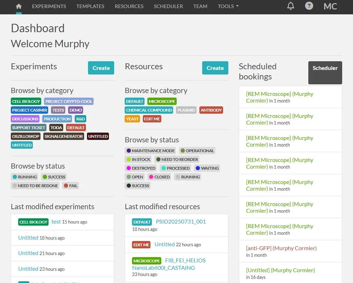Viewport: 353px width, 283px height.
Task: Click Create next to Resources heading
Action: tap(215, 68)
